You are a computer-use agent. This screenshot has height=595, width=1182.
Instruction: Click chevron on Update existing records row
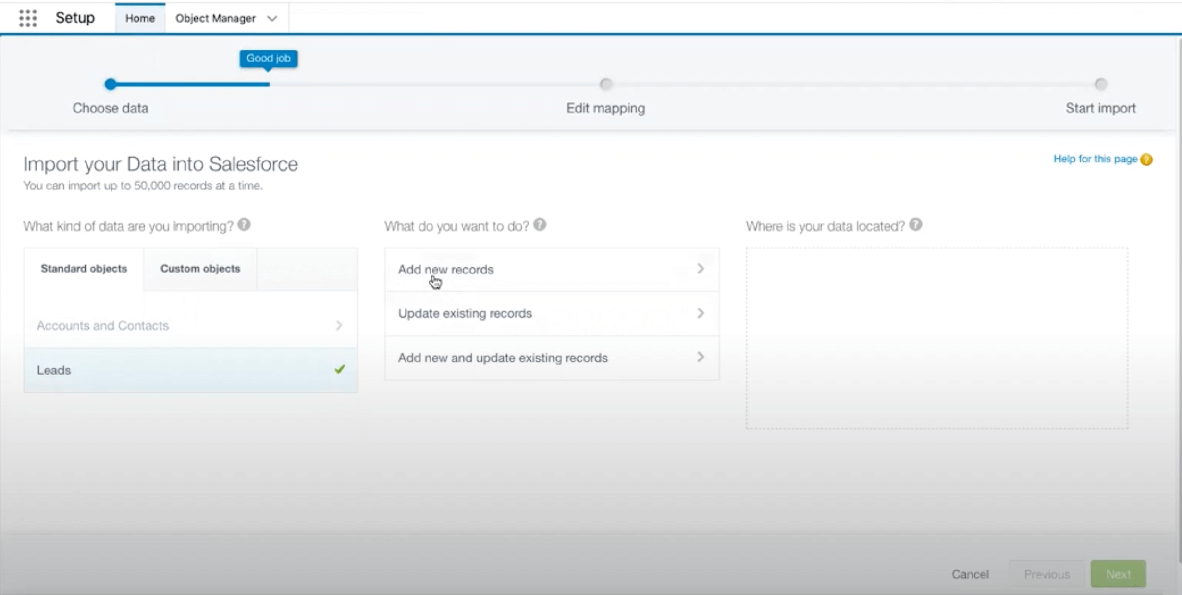(x=701, y=313)
